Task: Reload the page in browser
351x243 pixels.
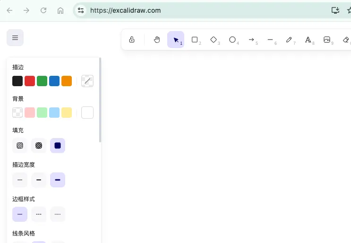Action: coord(43,10)
